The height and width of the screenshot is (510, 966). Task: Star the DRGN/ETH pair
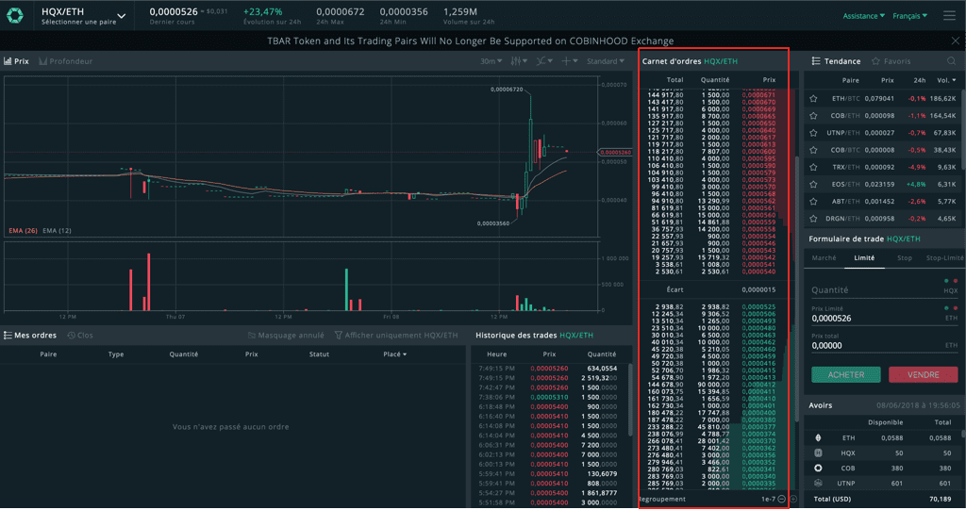click(x=813, y=219)
